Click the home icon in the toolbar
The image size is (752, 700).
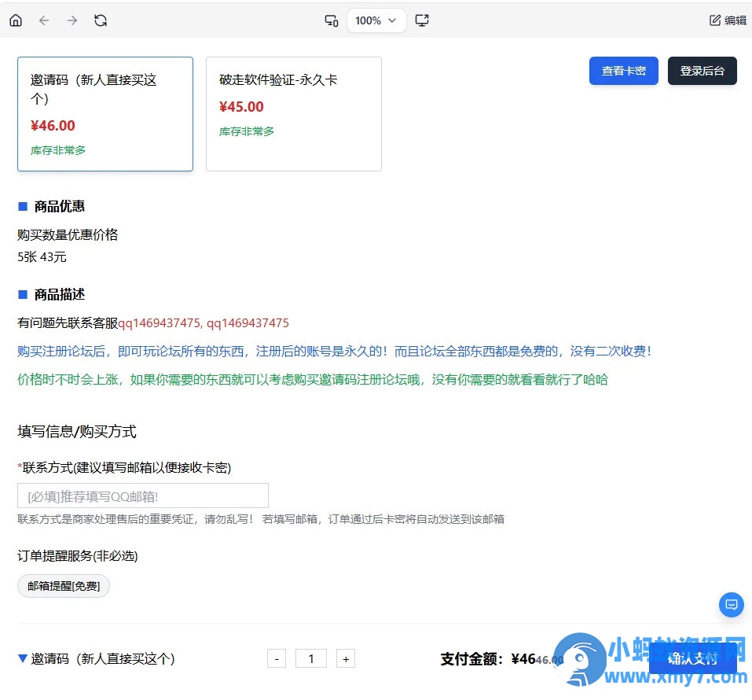pos(16,20)
